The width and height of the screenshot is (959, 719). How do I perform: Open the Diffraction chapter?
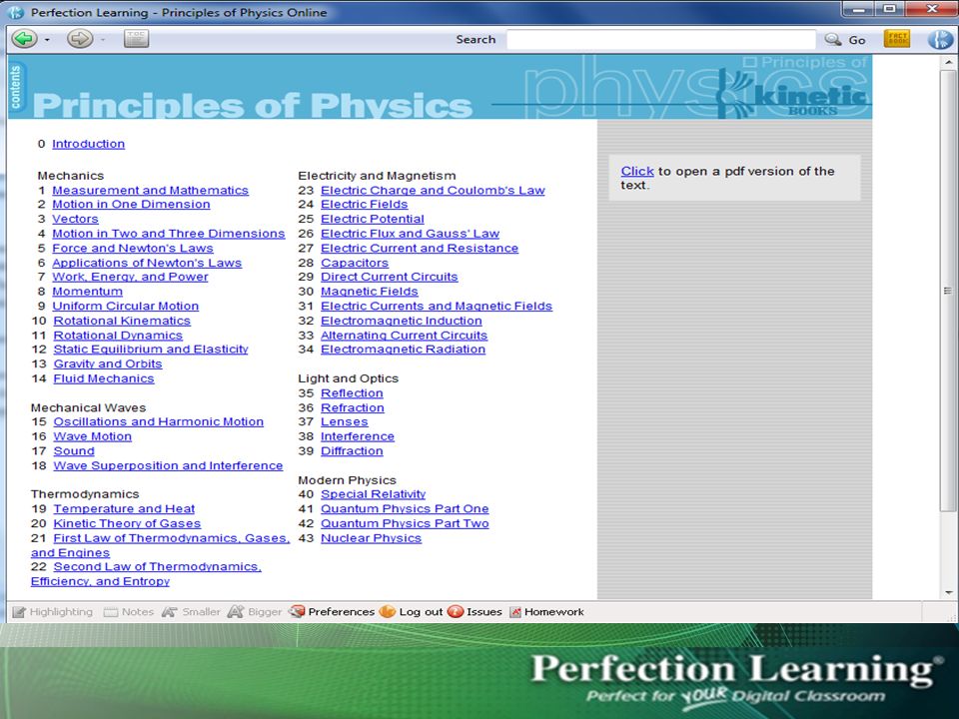[352, 451]
